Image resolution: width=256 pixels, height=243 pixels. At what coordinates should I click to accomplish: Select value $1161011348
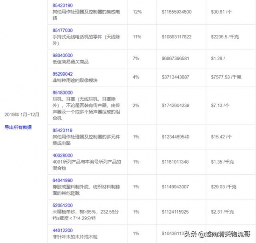(x=175, y=162)
